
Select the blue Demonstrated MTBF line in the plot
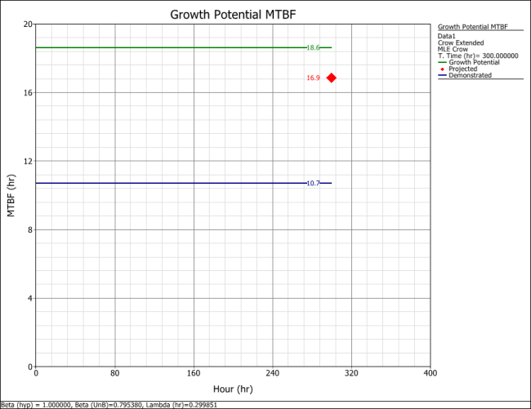[163, 183]
